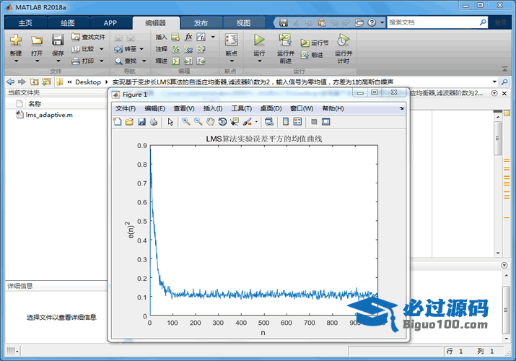Click Insert Colorbar icon in Figure toolbar
Screen dimensions: 516x361
tap(286, 122)
